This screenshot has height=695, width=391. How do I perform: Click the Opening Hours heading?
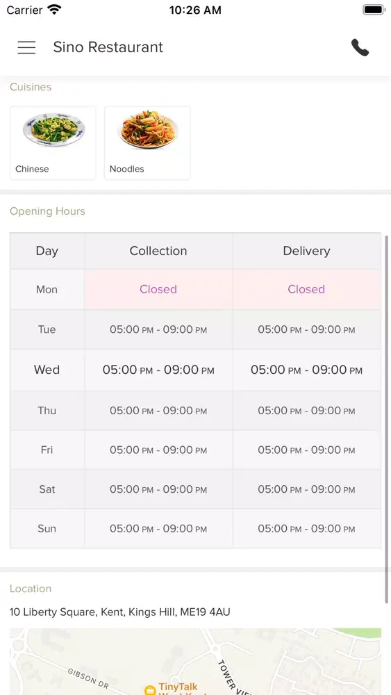coord(47,211)
